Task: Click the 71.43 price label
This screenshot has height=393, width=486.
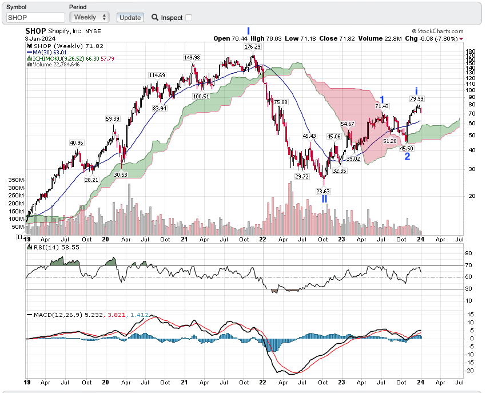Action: click(382, 106)
